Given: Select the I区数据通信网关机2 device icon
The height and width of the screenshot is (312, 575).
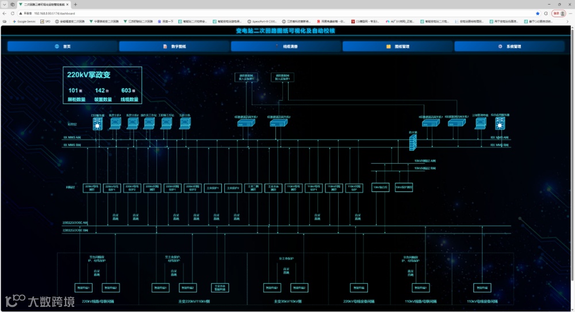Looking at the screenshot, I should (x=279, y=123).
